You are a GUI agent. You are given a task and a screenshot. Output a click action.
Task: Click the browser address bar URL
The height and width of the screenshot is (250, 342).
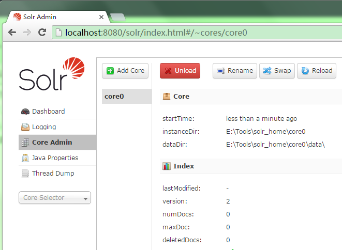point(156,33)
